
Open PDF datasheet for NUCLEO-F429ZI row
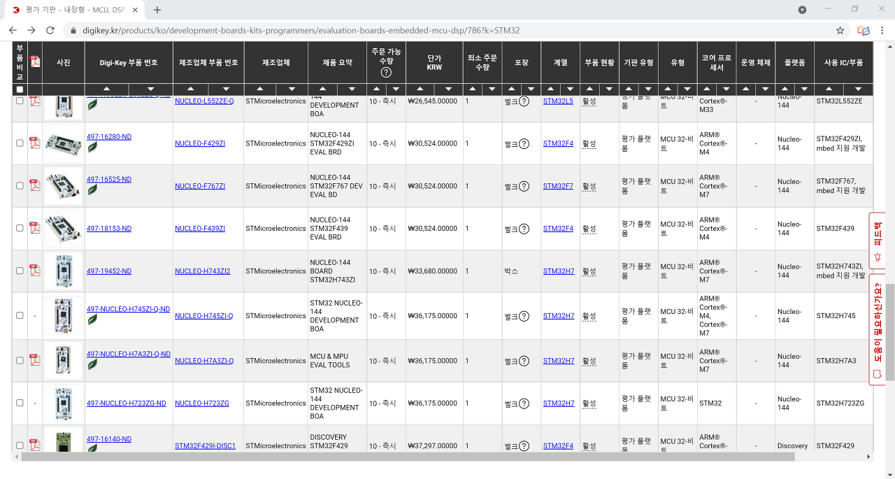(x=35, y=143)
